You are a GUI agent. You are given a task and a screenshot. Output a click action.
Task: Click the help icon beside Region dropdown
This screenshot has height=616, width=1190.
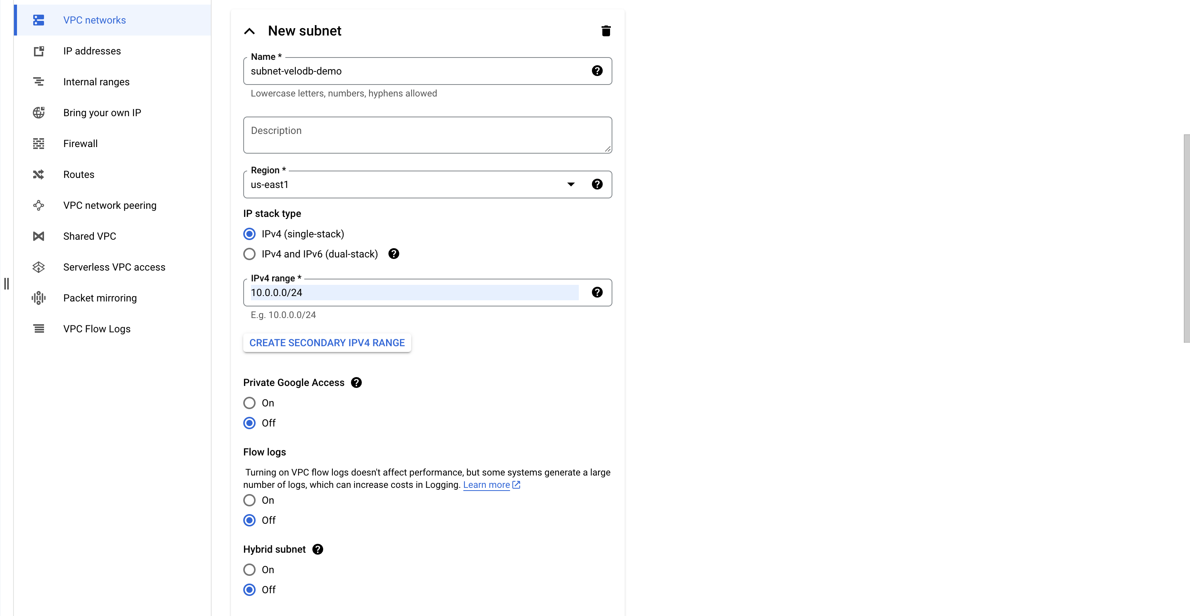click(x=597, y=184)
